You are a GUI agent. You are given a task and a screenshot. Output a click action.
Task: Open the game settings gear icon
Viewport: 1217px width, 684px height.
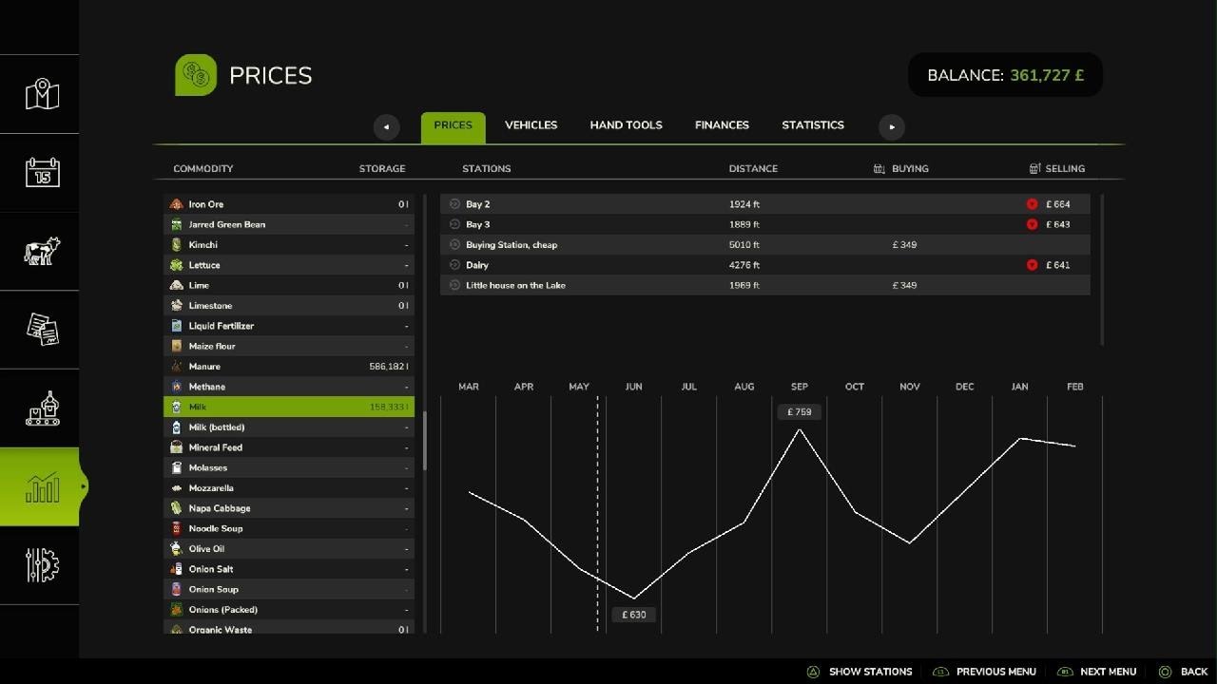click(42, 565)
